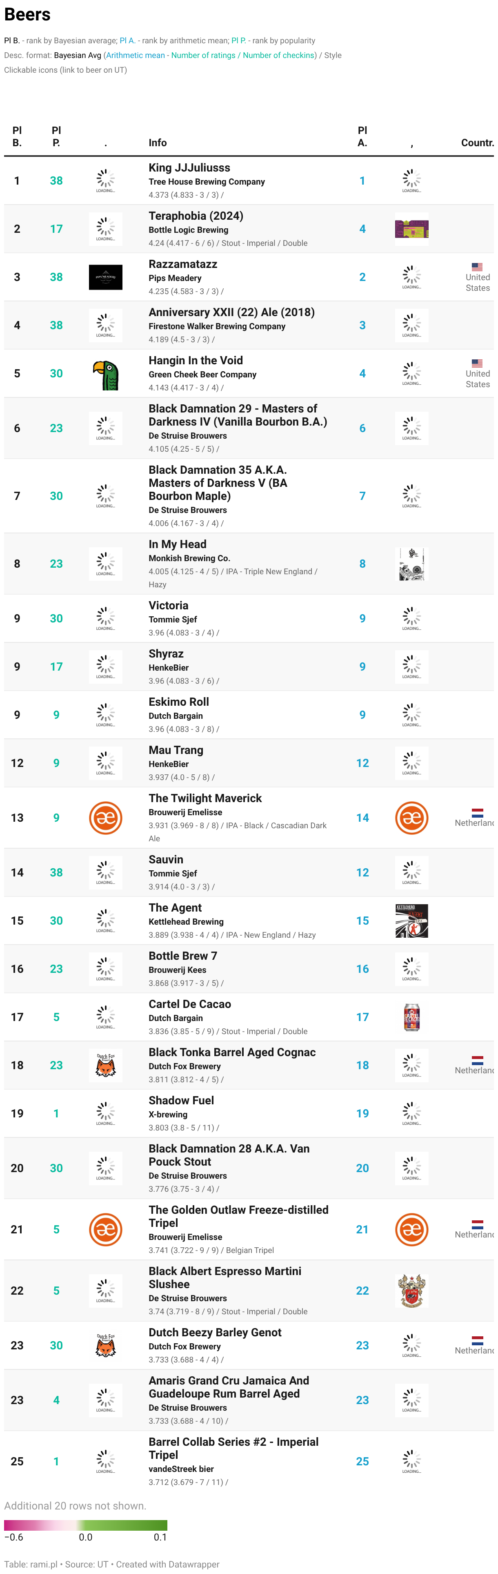
Task: Click left Emelisse logo for Twilight Maverick
Action: (x=106, y=818)
